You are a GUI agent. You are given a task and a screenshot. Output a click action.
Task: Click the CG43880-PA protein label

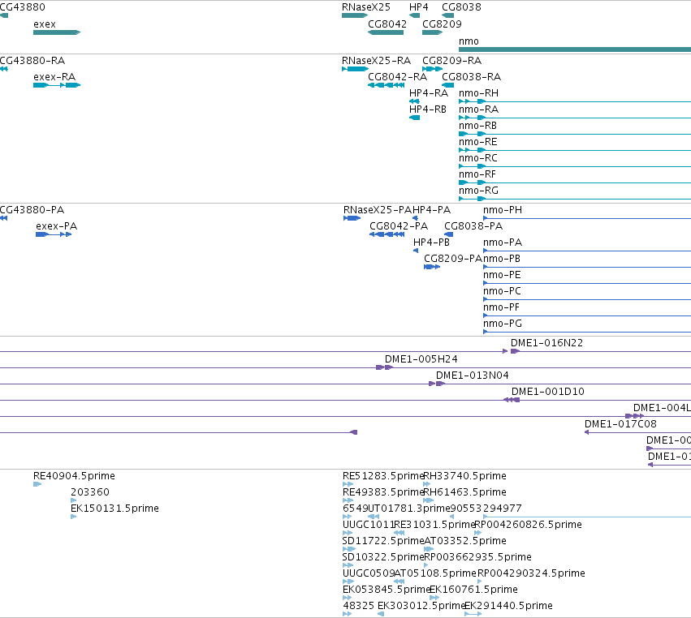[x=32, y=209]
